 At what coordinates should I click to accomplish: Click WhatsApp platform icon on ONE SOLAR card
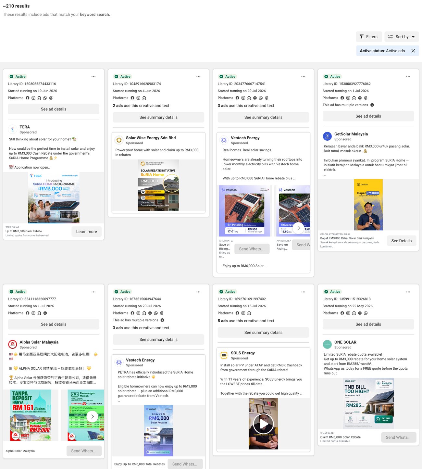point(366,313)
